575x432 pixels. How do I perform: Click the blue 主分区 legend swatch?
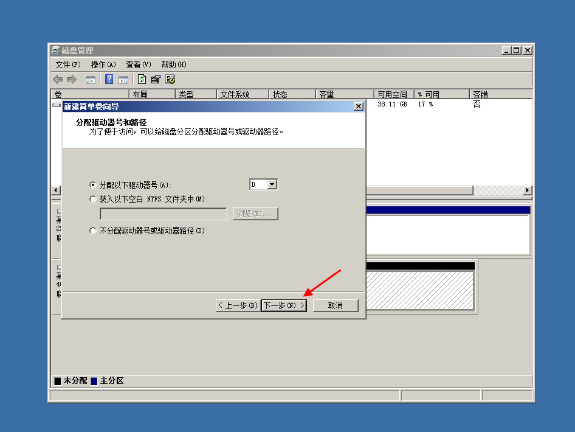[x=94, y=381]
